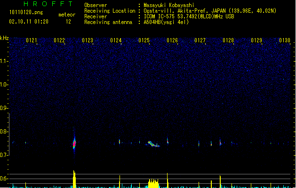Click the meteor label
Viewport: 296px width, 188px height.
pyautogui.click(x=67, y=15)
